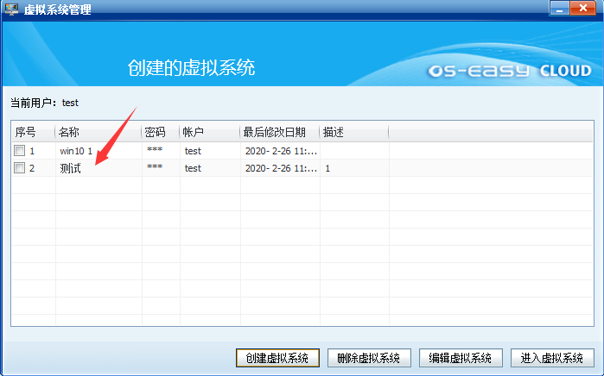Minimize the 虚拟系统管理 window
This screenshot has height=376, width=604.
point(561,9)
